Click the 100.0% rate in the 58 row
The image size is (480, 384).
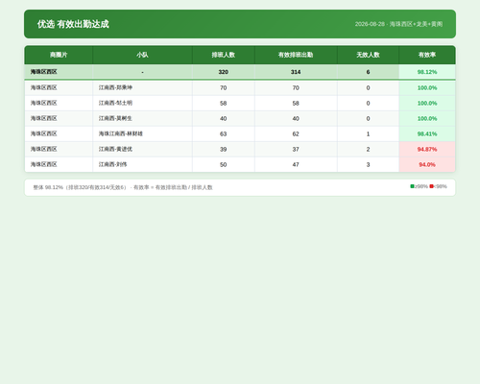pos(427,103)
